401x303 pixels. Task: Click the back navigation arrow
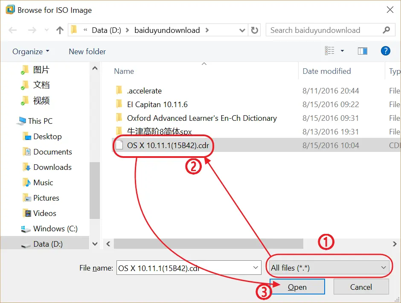(x=12, y=30)
